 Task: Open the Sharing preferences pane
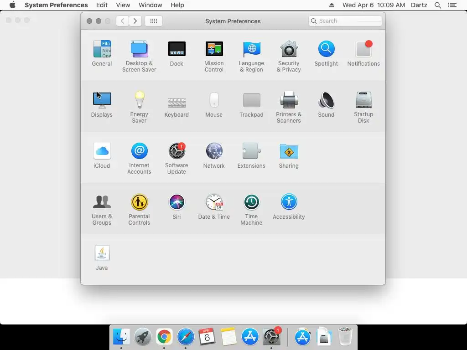(289, 156)
